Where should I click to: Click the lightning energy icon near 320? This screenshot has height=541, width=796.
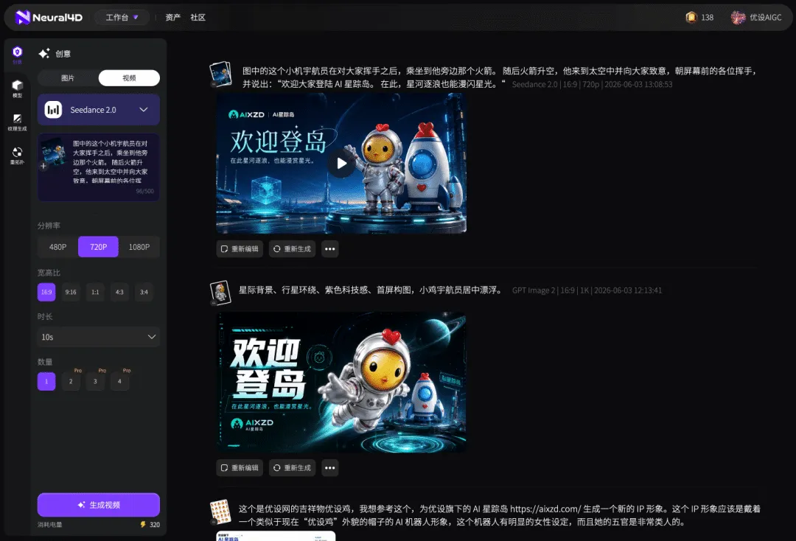pos(143,524)
